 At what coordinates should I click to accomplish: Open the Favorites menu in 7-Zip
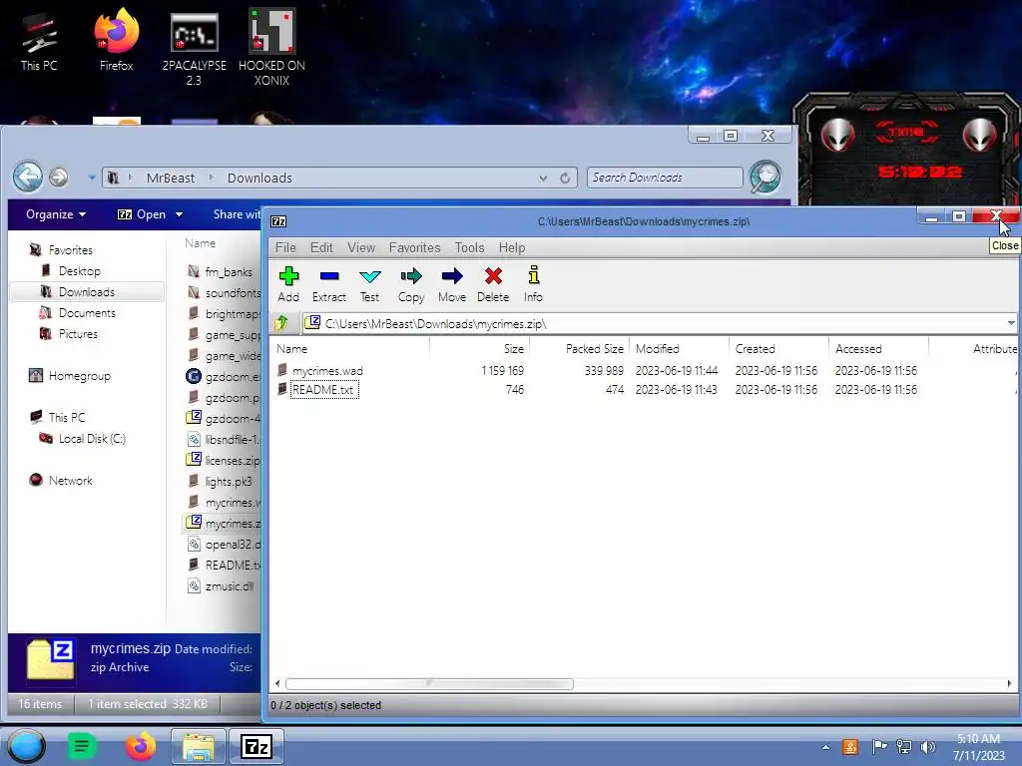pos(414,247)
